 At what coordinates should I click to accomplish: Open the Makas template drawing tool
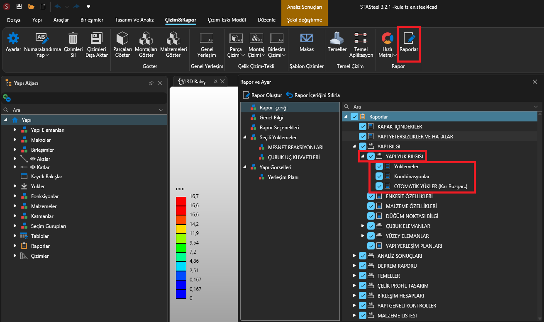coord(307,39)
